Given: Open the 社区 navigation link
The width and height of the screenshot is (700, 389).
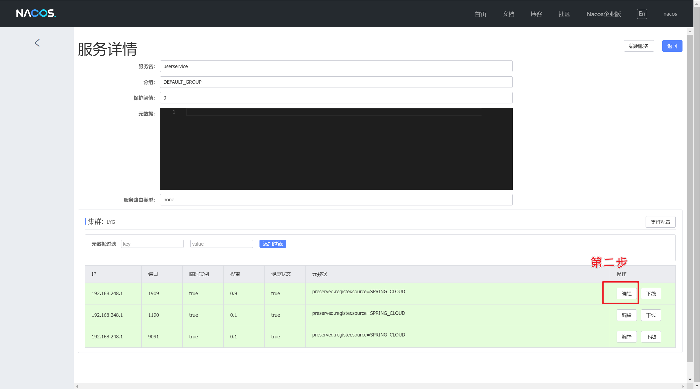Looking at the screenshot, I should pyautogui.click(x=564, y=14).
